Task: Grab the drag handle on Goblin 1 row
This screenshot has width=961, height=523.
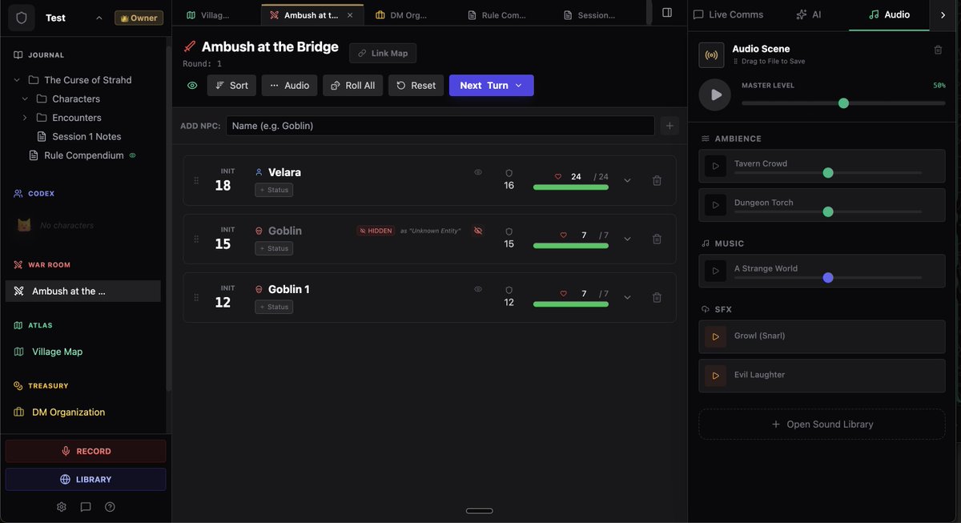Action: click(x=196, y=297)
